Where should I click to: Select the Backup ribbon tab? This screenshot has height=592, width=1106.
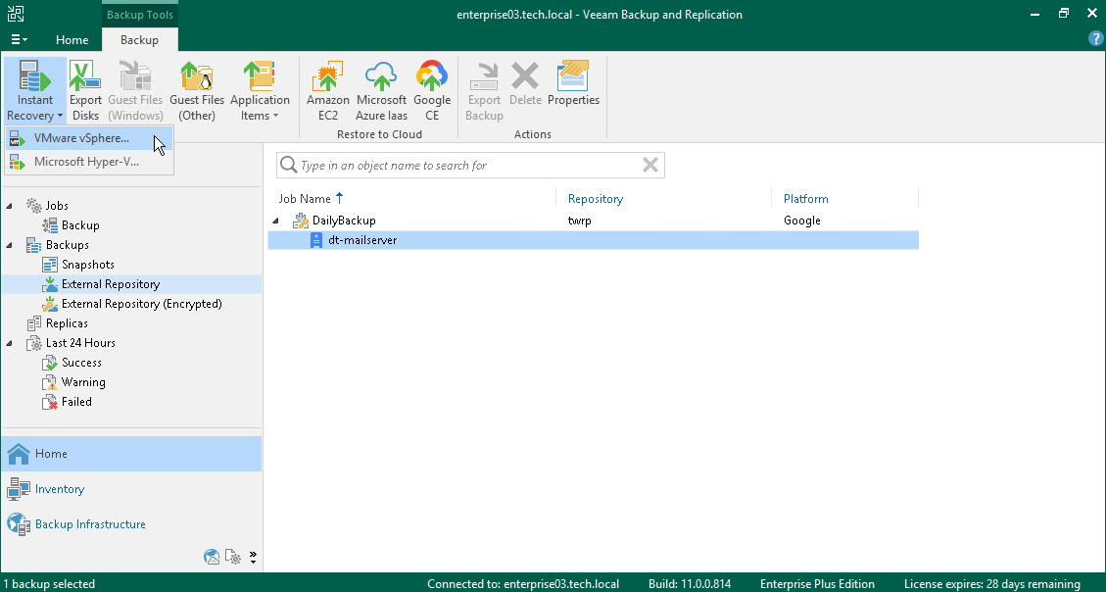coord(140,40)
